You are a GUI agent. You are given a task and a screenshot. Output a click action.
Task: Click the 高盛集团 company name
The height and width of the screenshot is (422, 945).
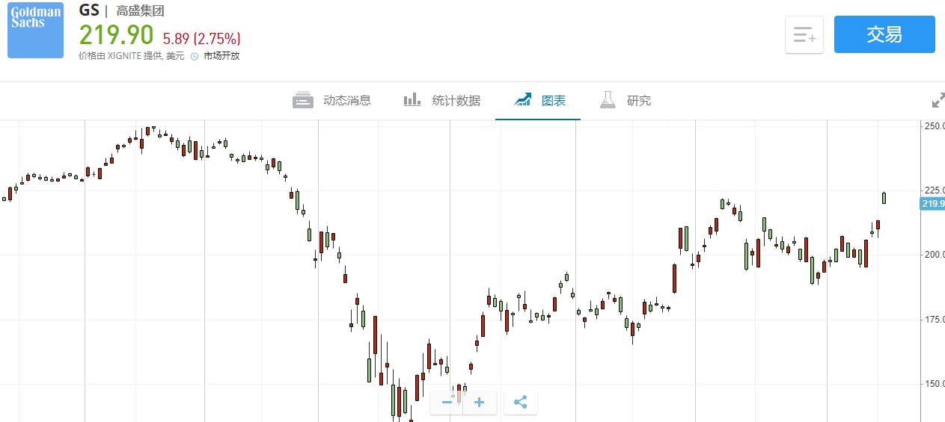[x=140, y=11]
